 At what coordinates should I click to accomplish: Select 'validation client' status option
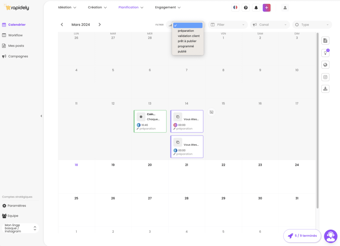[x=189, y=36]
